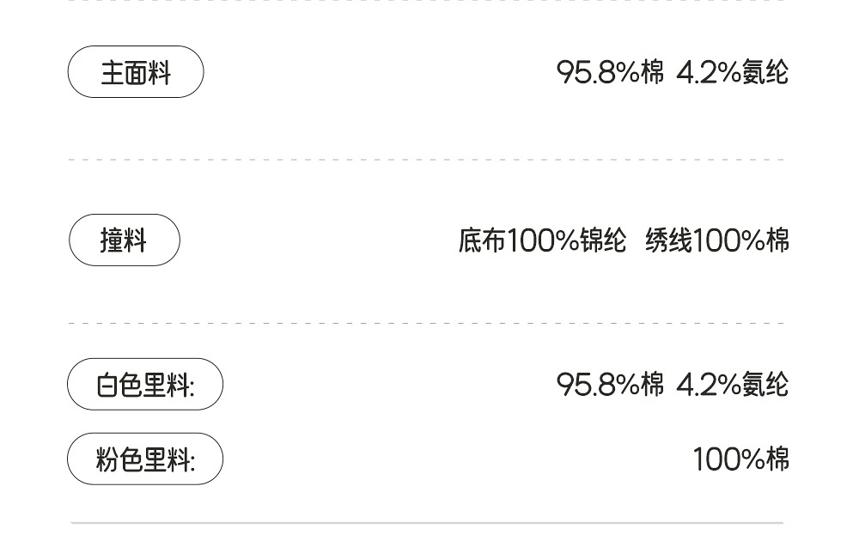Viewport: 859px width, 541px height.
Task: Click the colon in 白色里料 label
Action: [x=192, y=386]
